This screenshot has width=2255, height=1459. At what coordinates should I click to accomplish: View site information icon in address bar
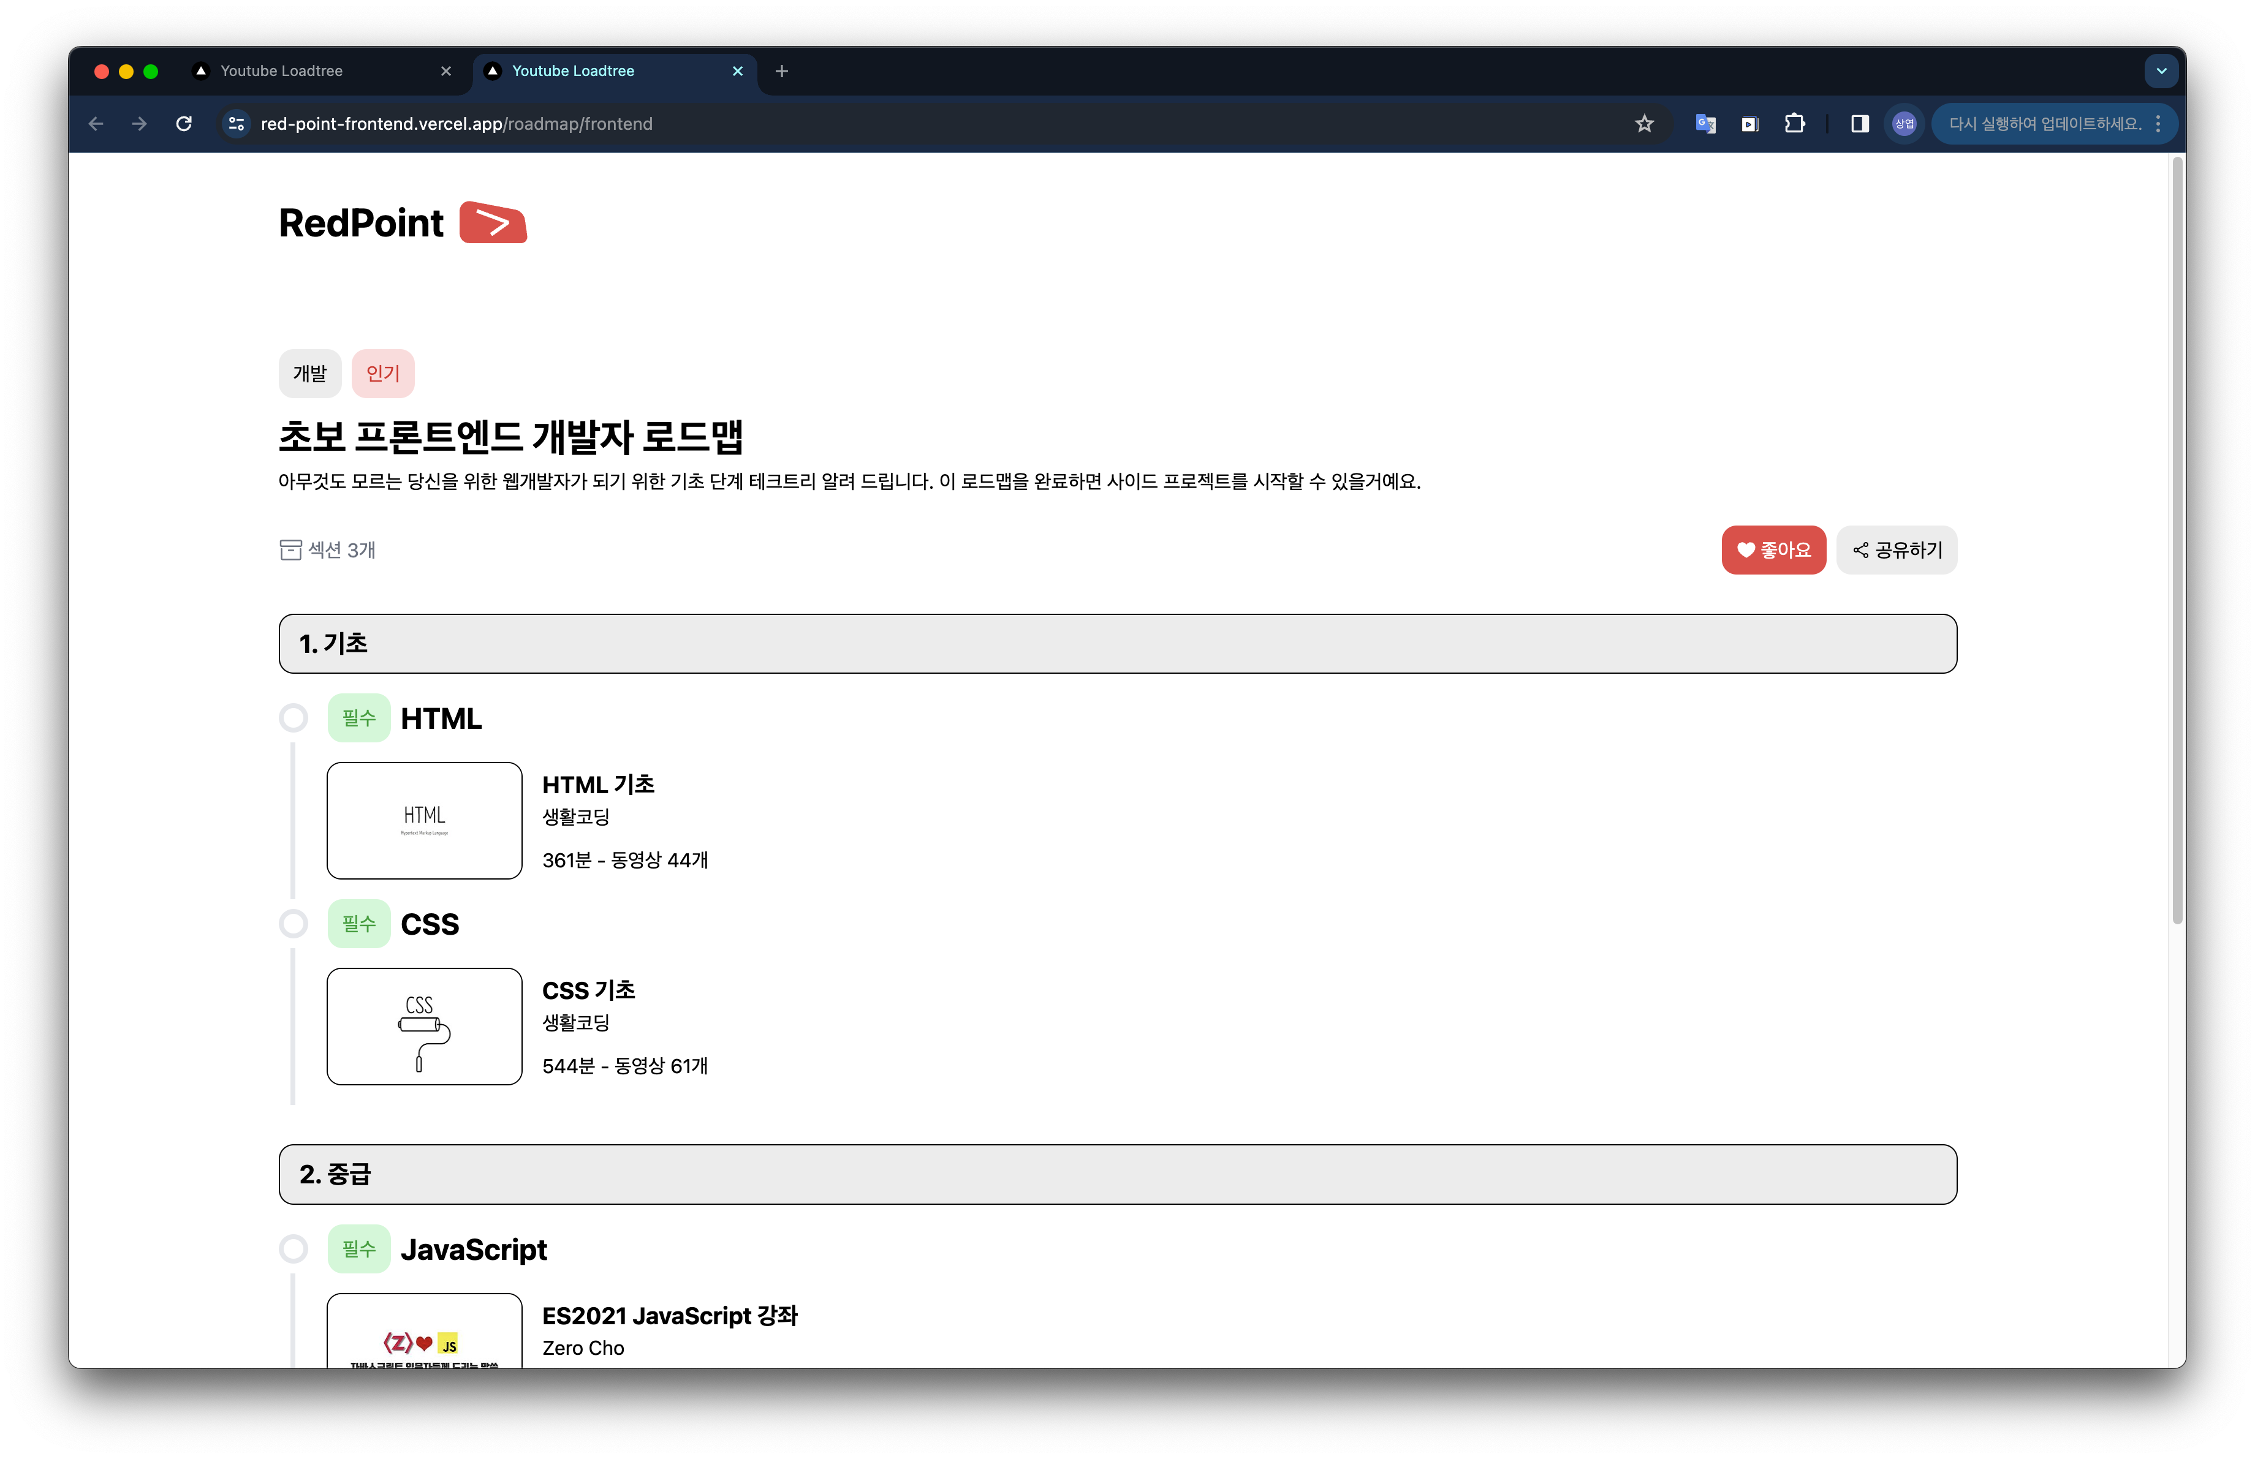pyautogui.click(x=236, y=124)
